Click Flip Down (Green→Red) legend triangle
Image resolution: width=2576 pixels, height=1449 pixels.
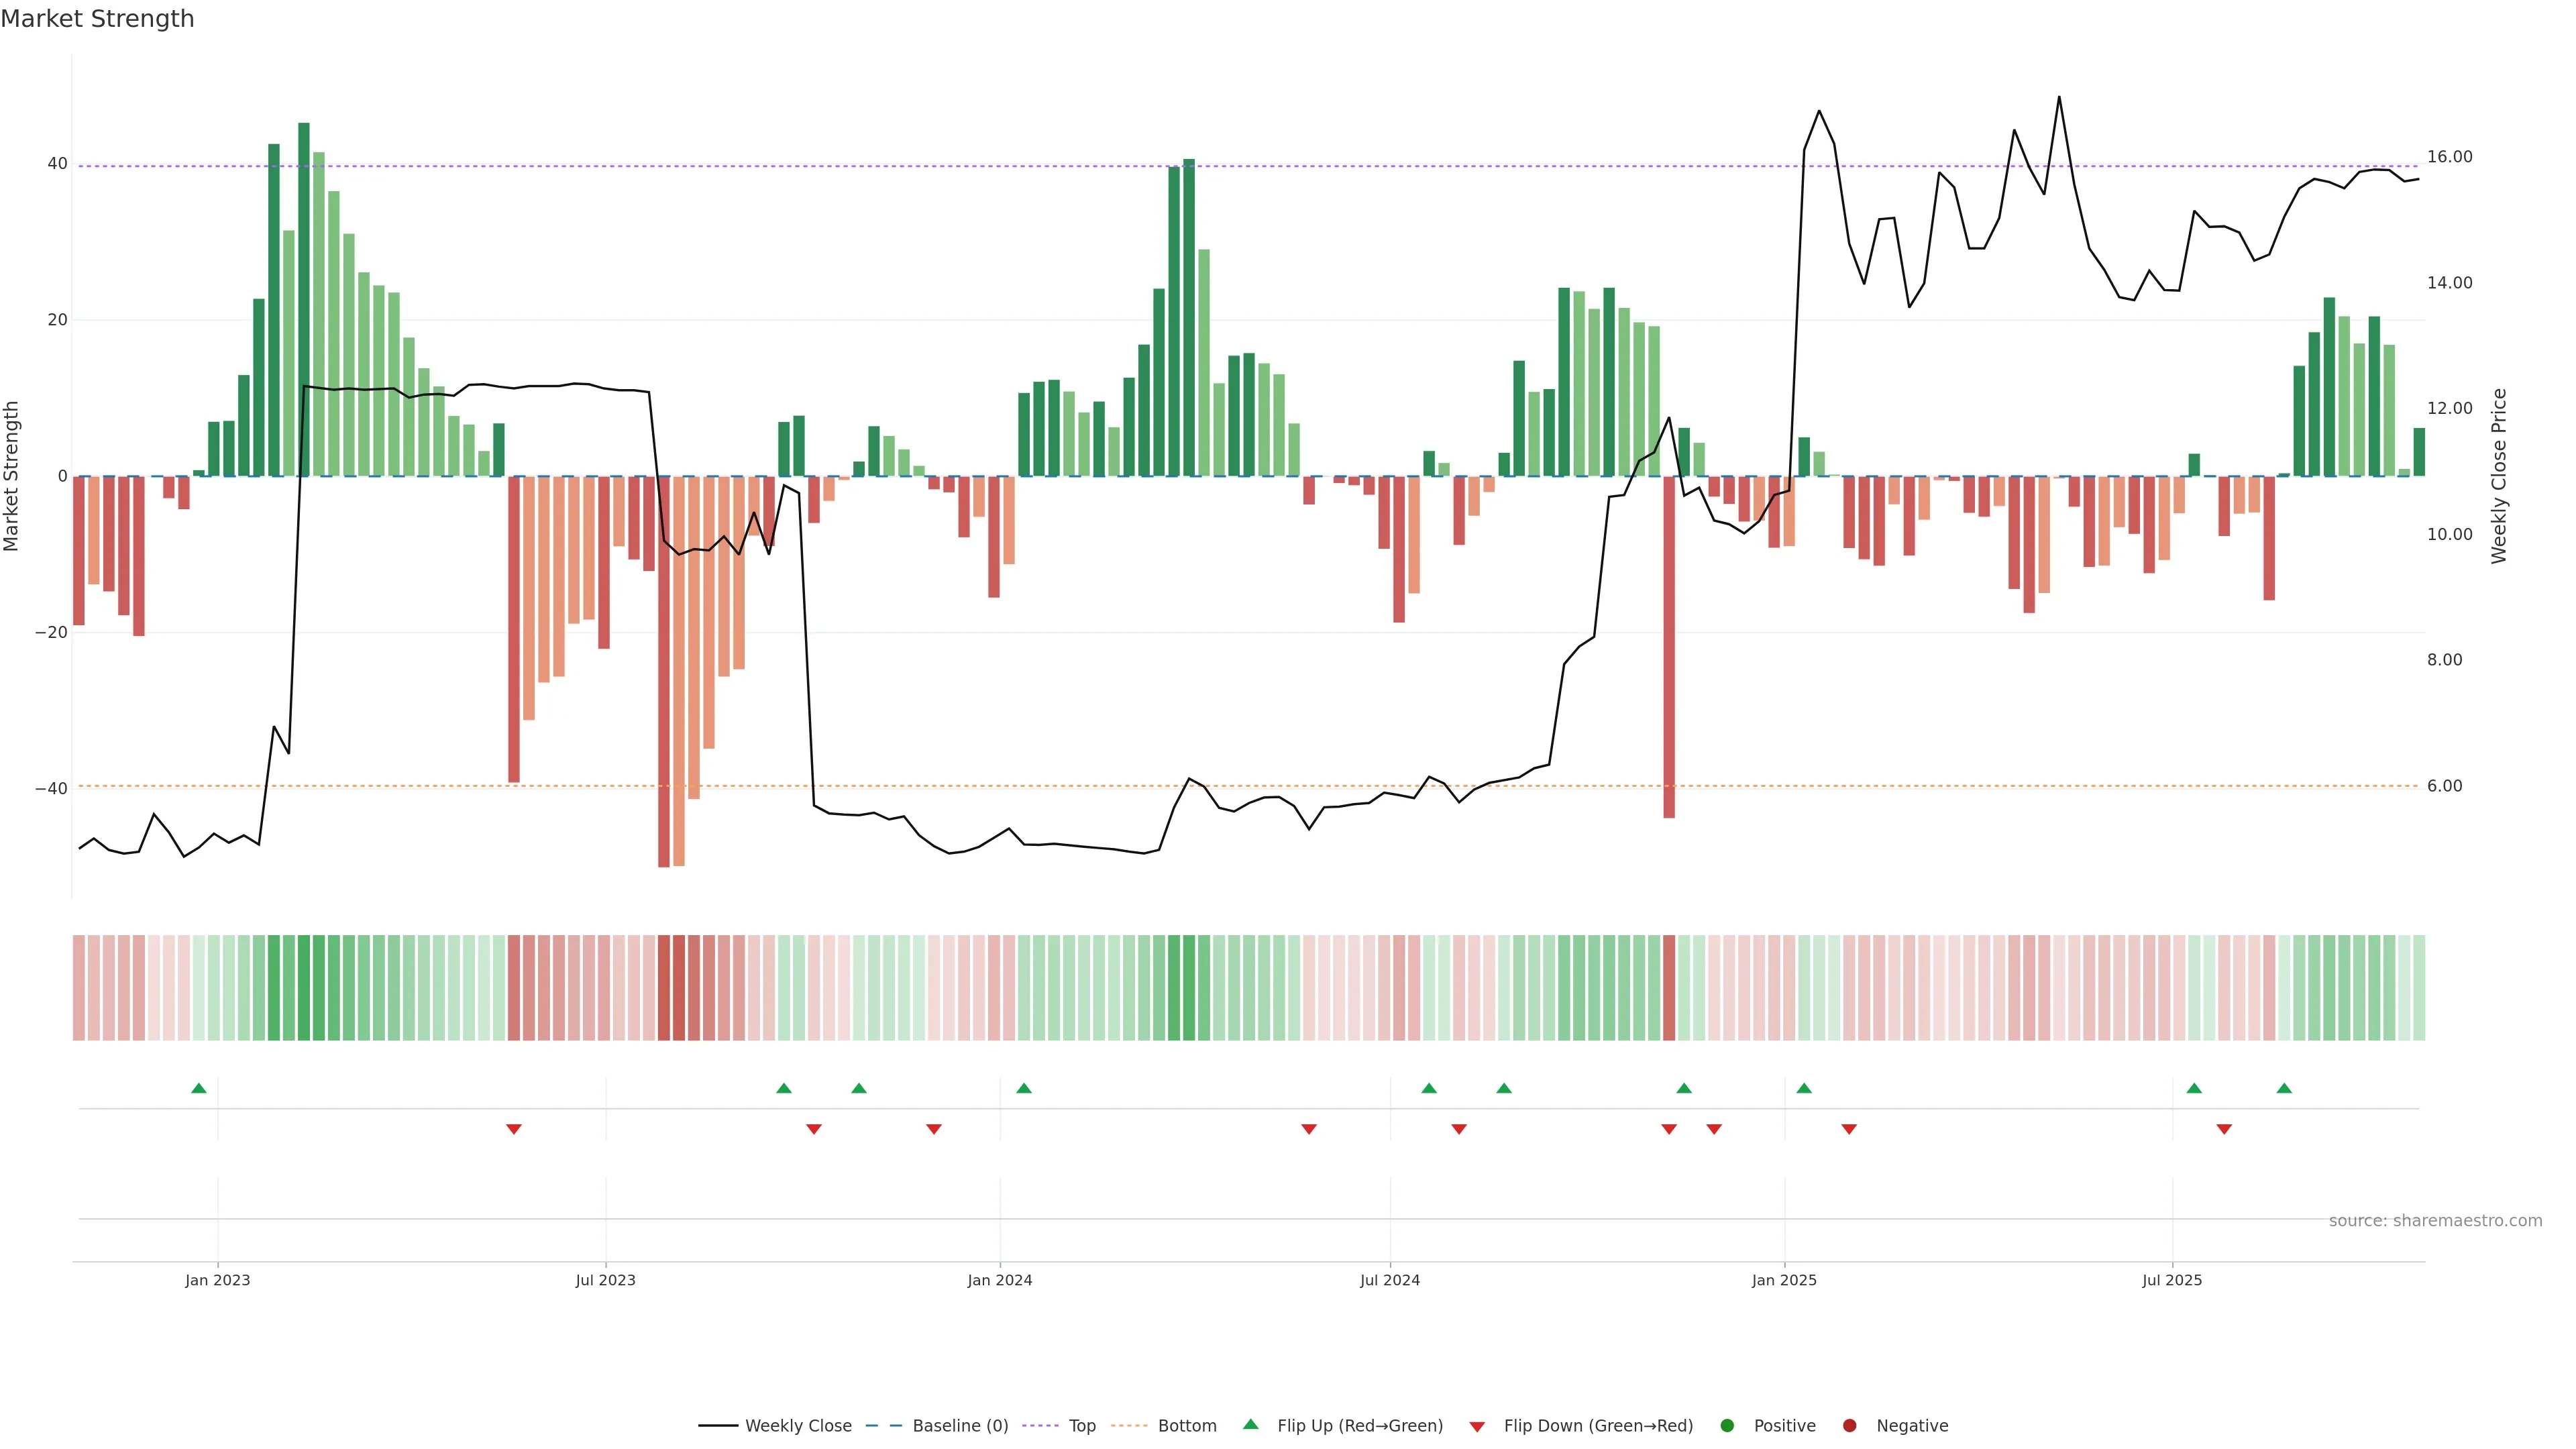[x=1477, y=1427]
